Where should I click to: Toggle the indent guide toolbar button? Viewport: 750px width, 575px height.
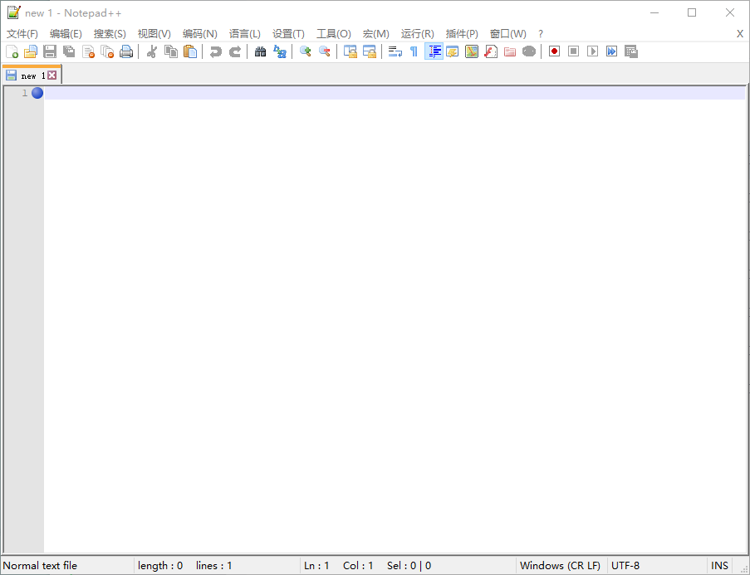coord(434,51)
